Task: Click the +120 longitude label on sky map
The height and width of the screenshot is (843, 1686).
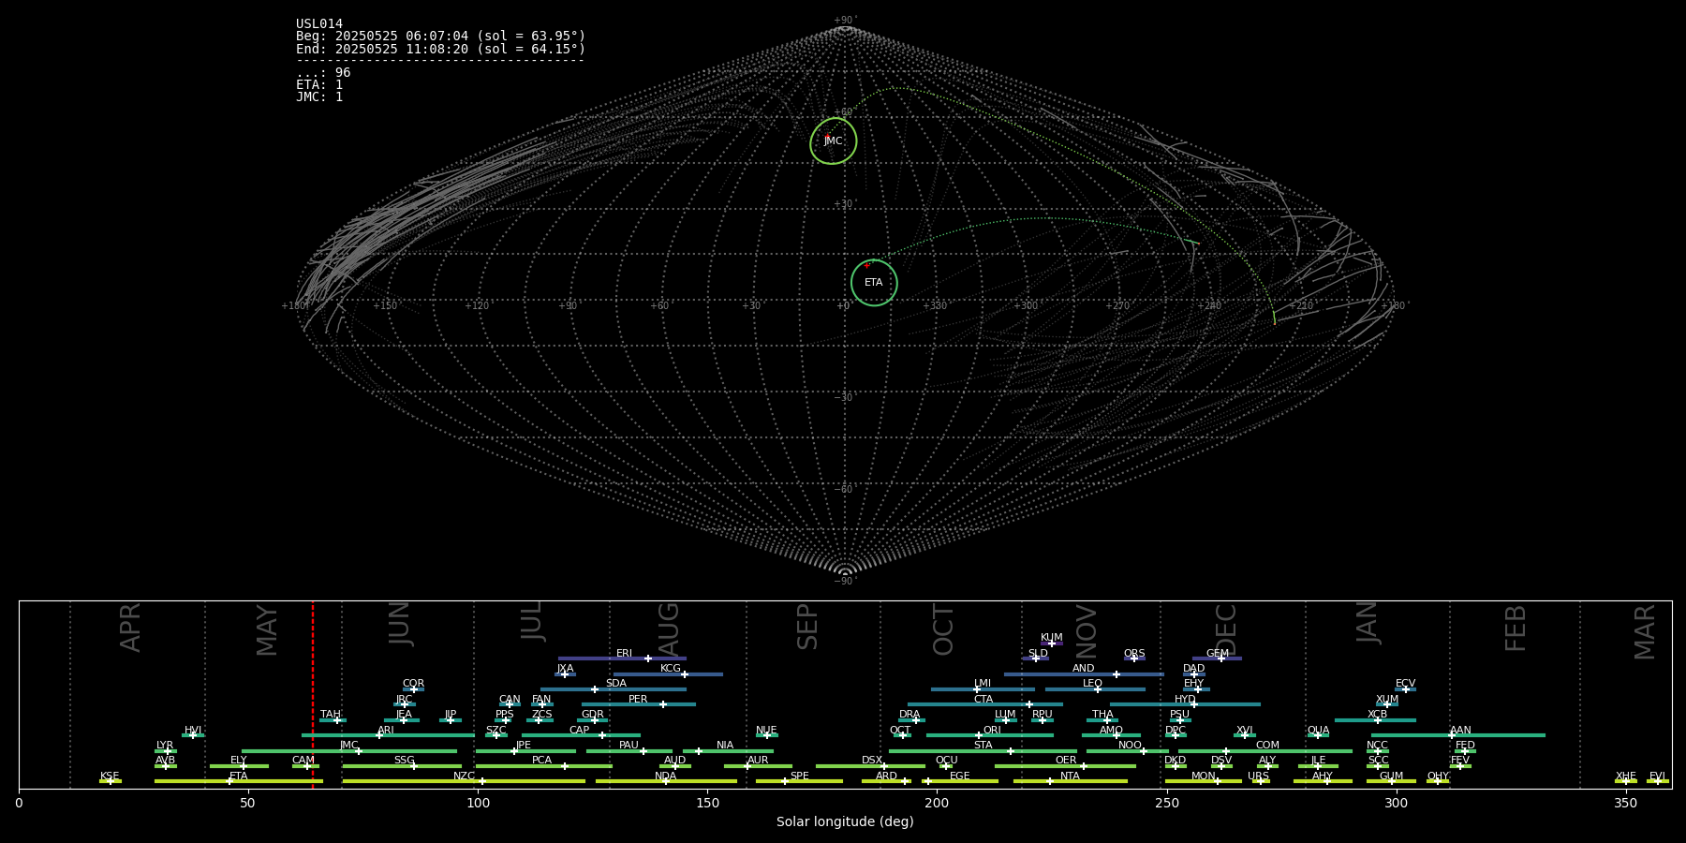Action: point(478,305)
